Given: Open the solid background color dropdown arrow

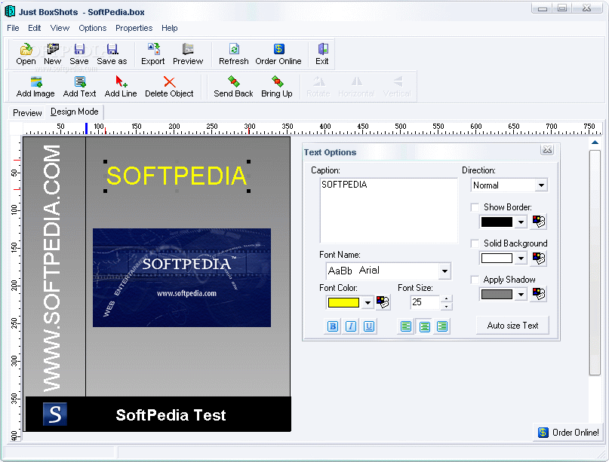Looking at the screenshot, I should coord(521,259).
